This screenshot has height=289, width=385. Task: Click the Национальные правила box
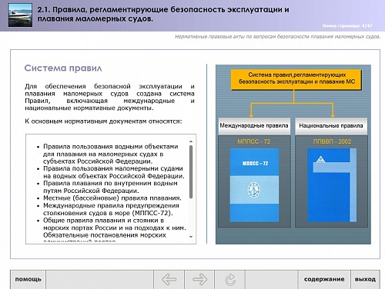pyautogui.click(x=331, y=126)
